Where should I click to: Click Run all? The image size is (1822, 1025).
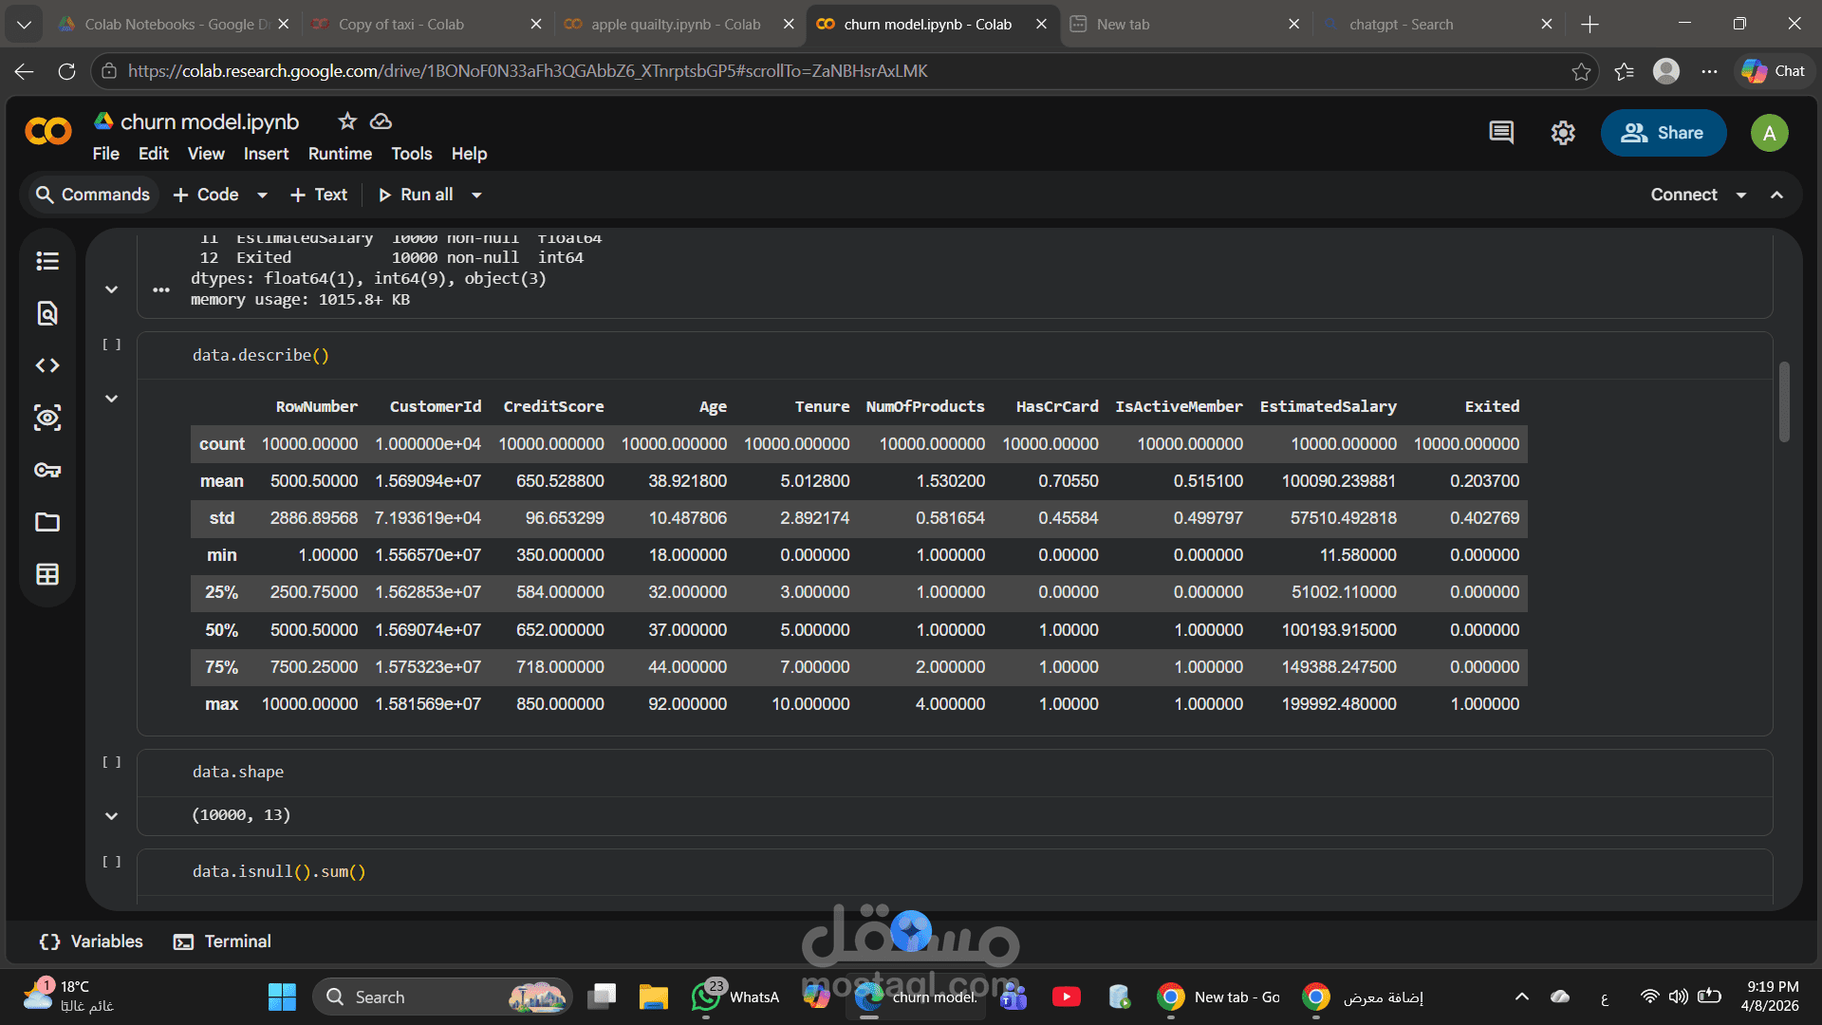pos(416,195)
